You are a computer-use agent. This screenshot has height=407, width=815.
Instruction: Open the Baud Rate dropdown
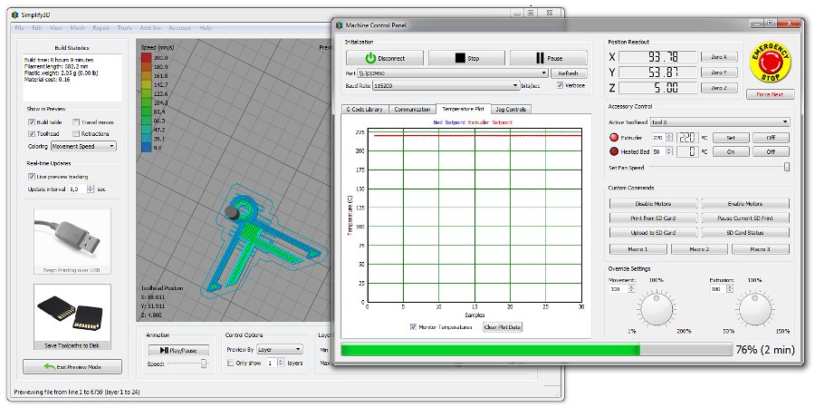click(446, 85)
